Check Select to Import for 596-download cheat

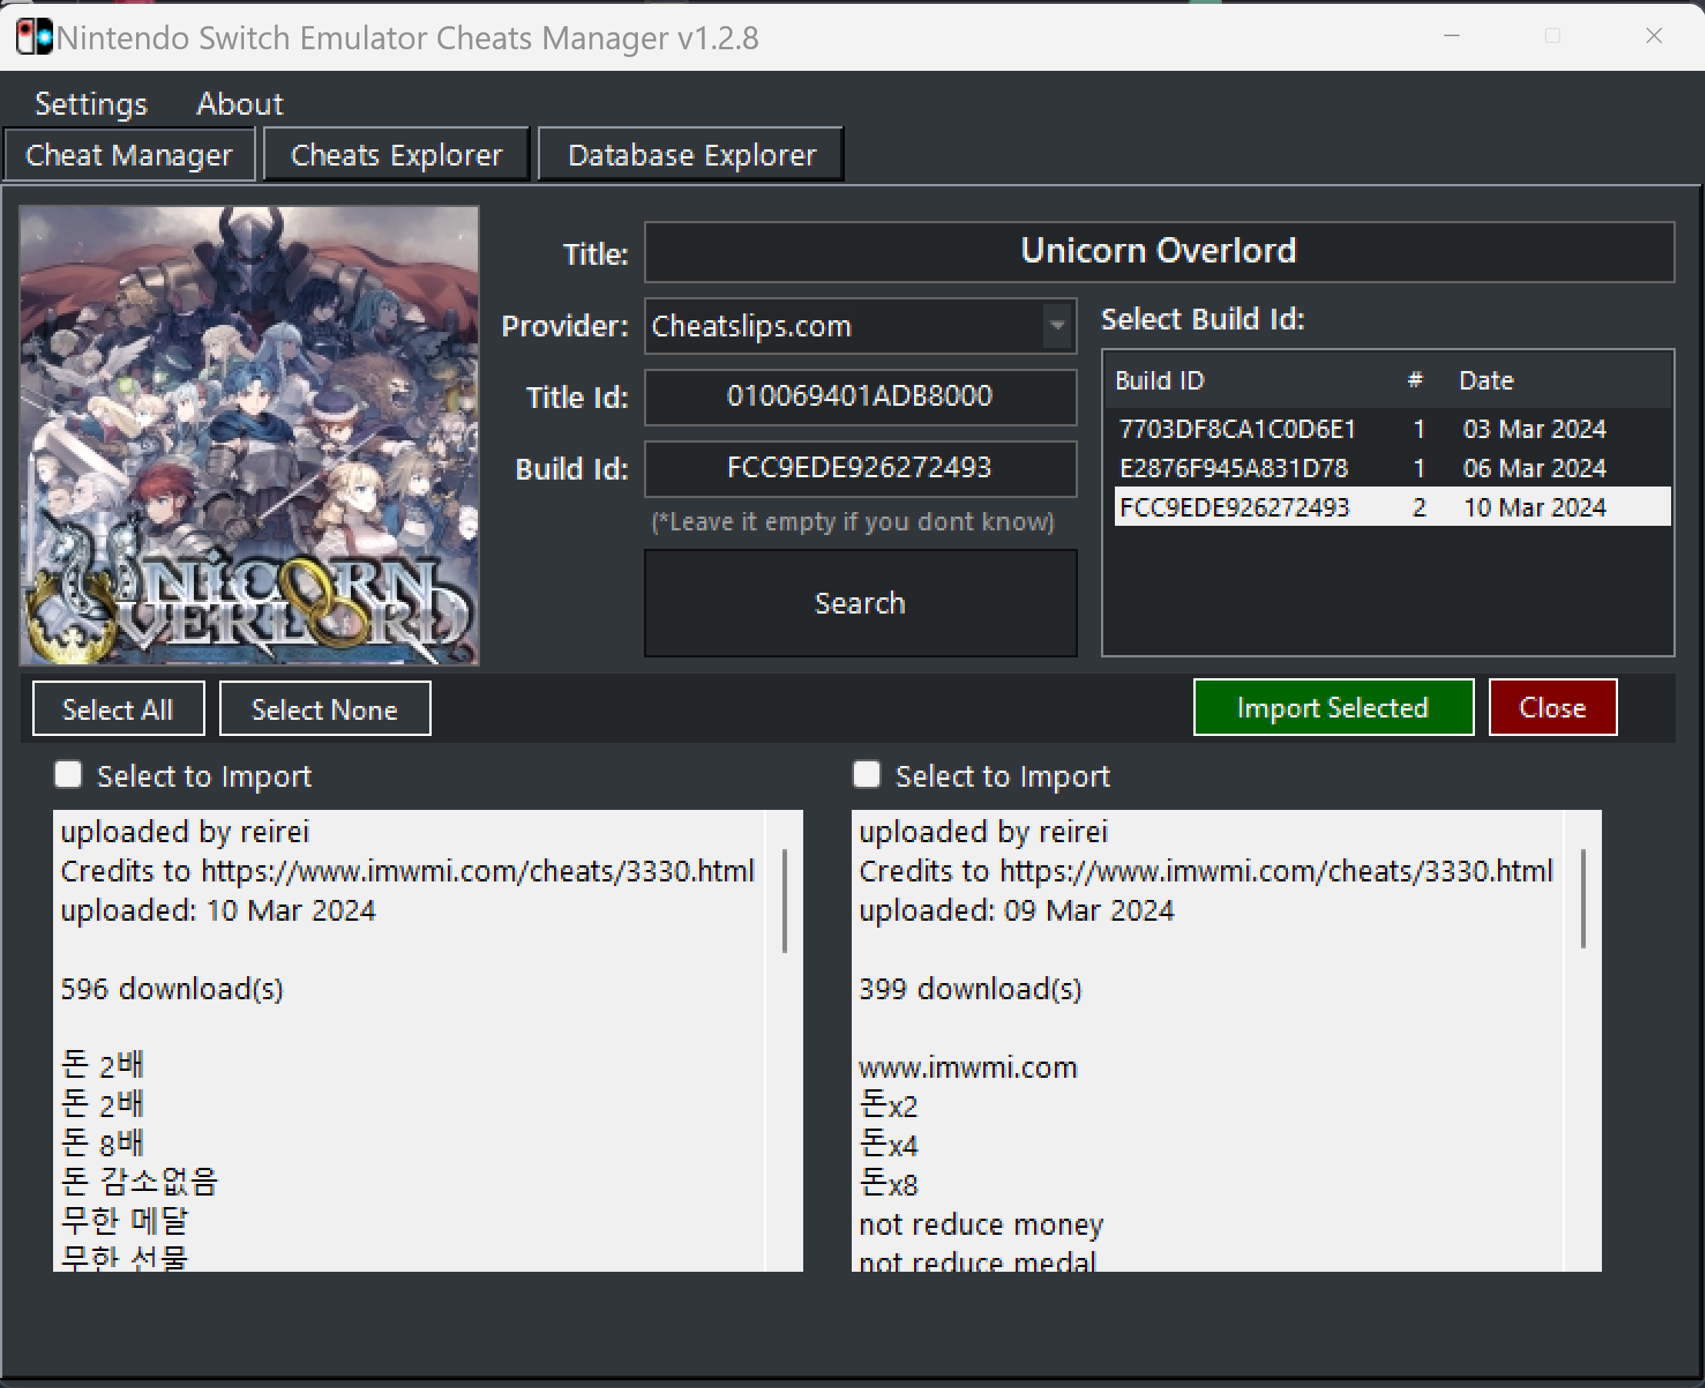point(68,774)
